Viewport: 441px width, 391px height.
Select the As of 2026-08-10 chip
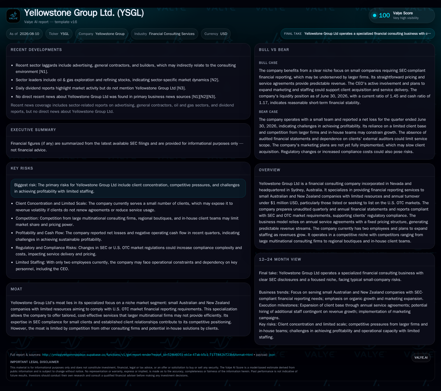click(x=24, y=34)
